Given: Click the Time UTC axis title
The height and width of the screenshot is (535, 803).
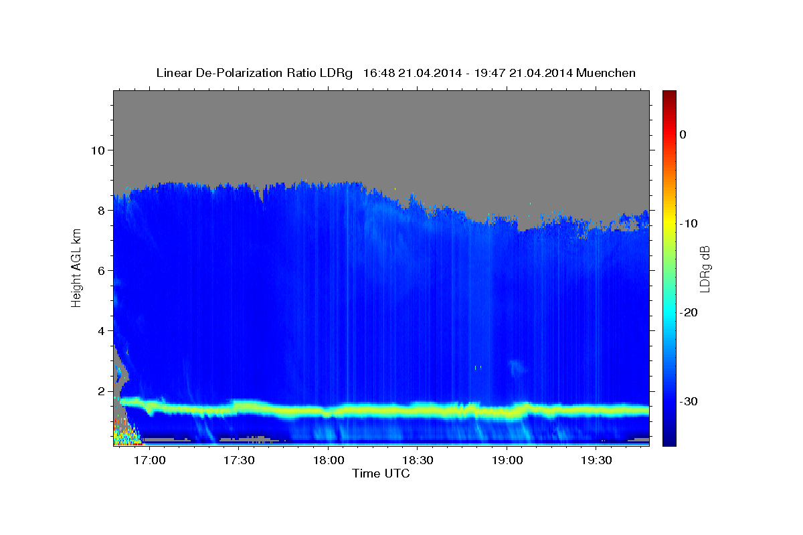Looking at the screenshot, I should pos(381,473).
